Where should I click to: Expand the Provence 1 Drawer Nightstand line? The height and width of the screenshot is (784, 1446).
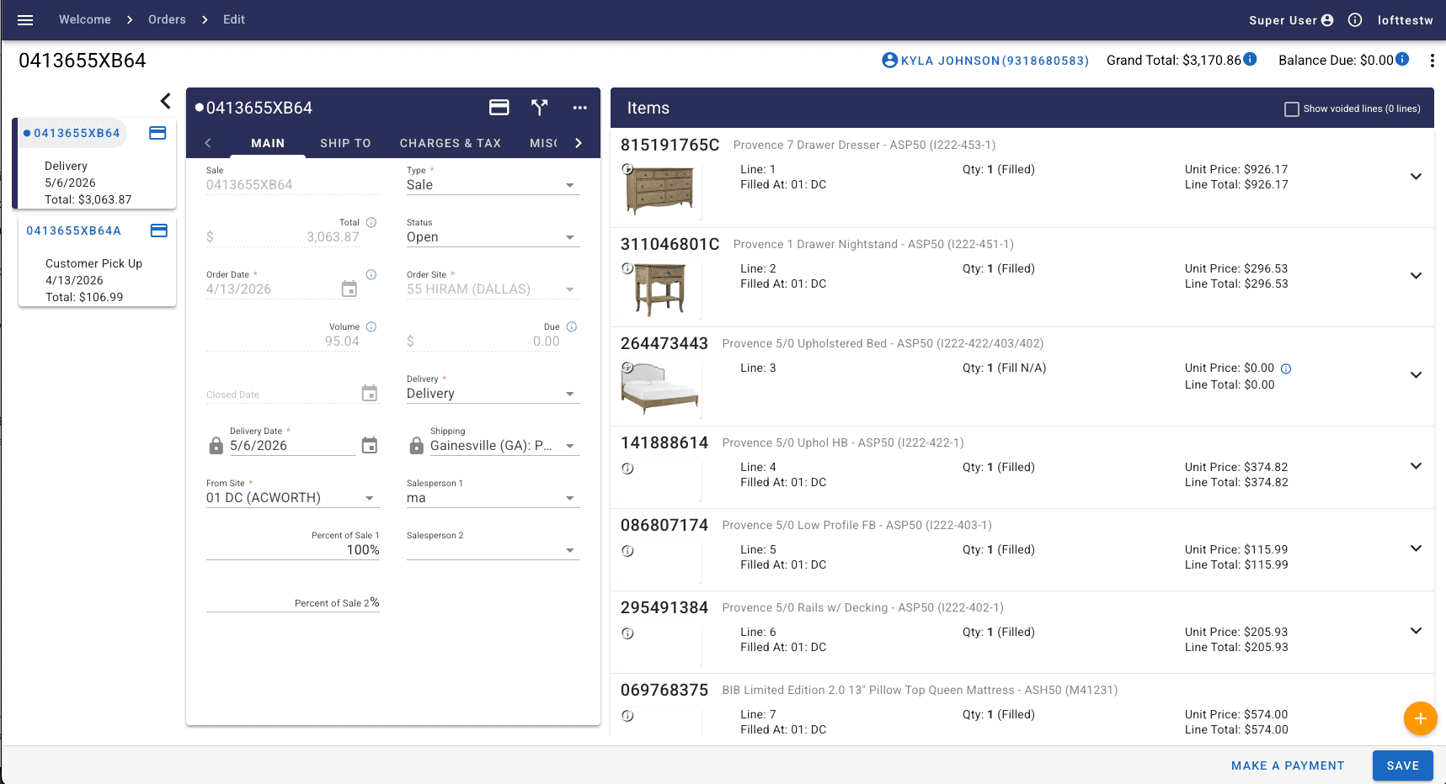coord(1417,276)
